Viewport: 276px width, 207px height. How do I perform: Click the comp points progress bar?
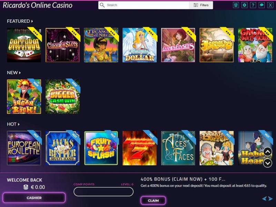(103, 192)
